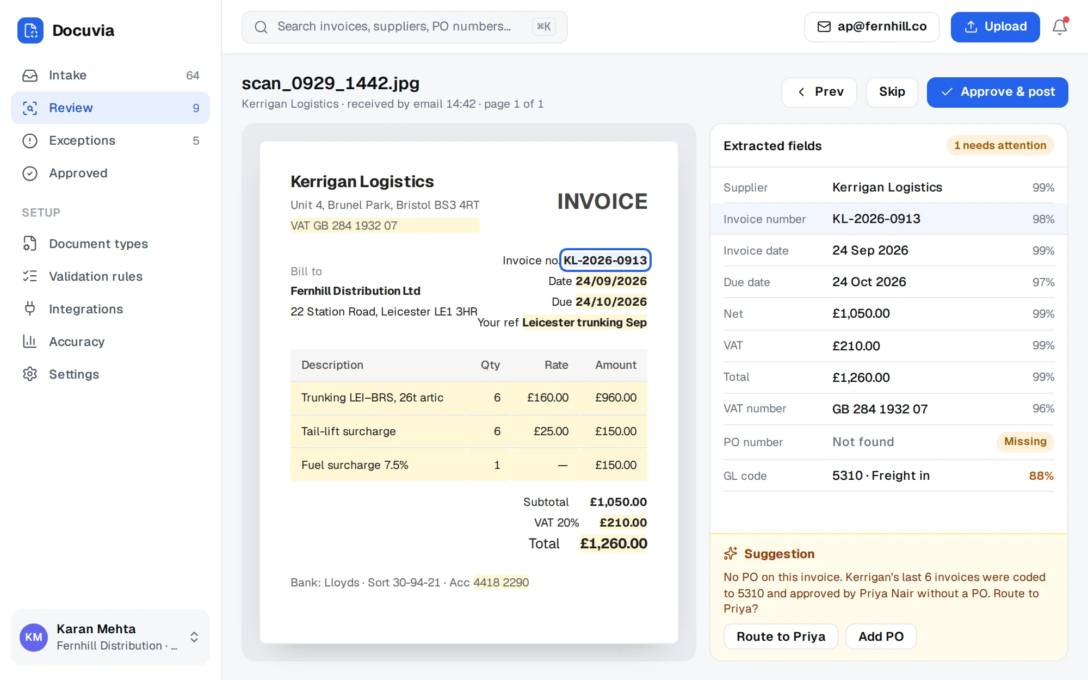Click the Add PO button

pyautogui.click(x=881, y=636)
